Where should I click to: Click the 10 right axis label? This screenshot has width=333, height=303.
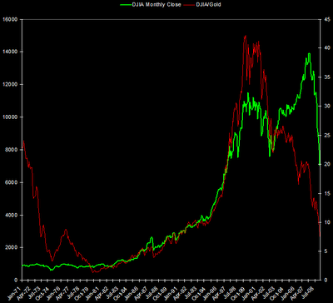(326, 222)
